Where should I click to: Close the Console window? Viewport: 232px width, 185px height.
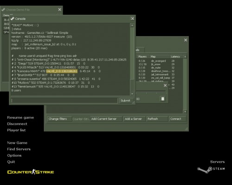click(133, 18)
